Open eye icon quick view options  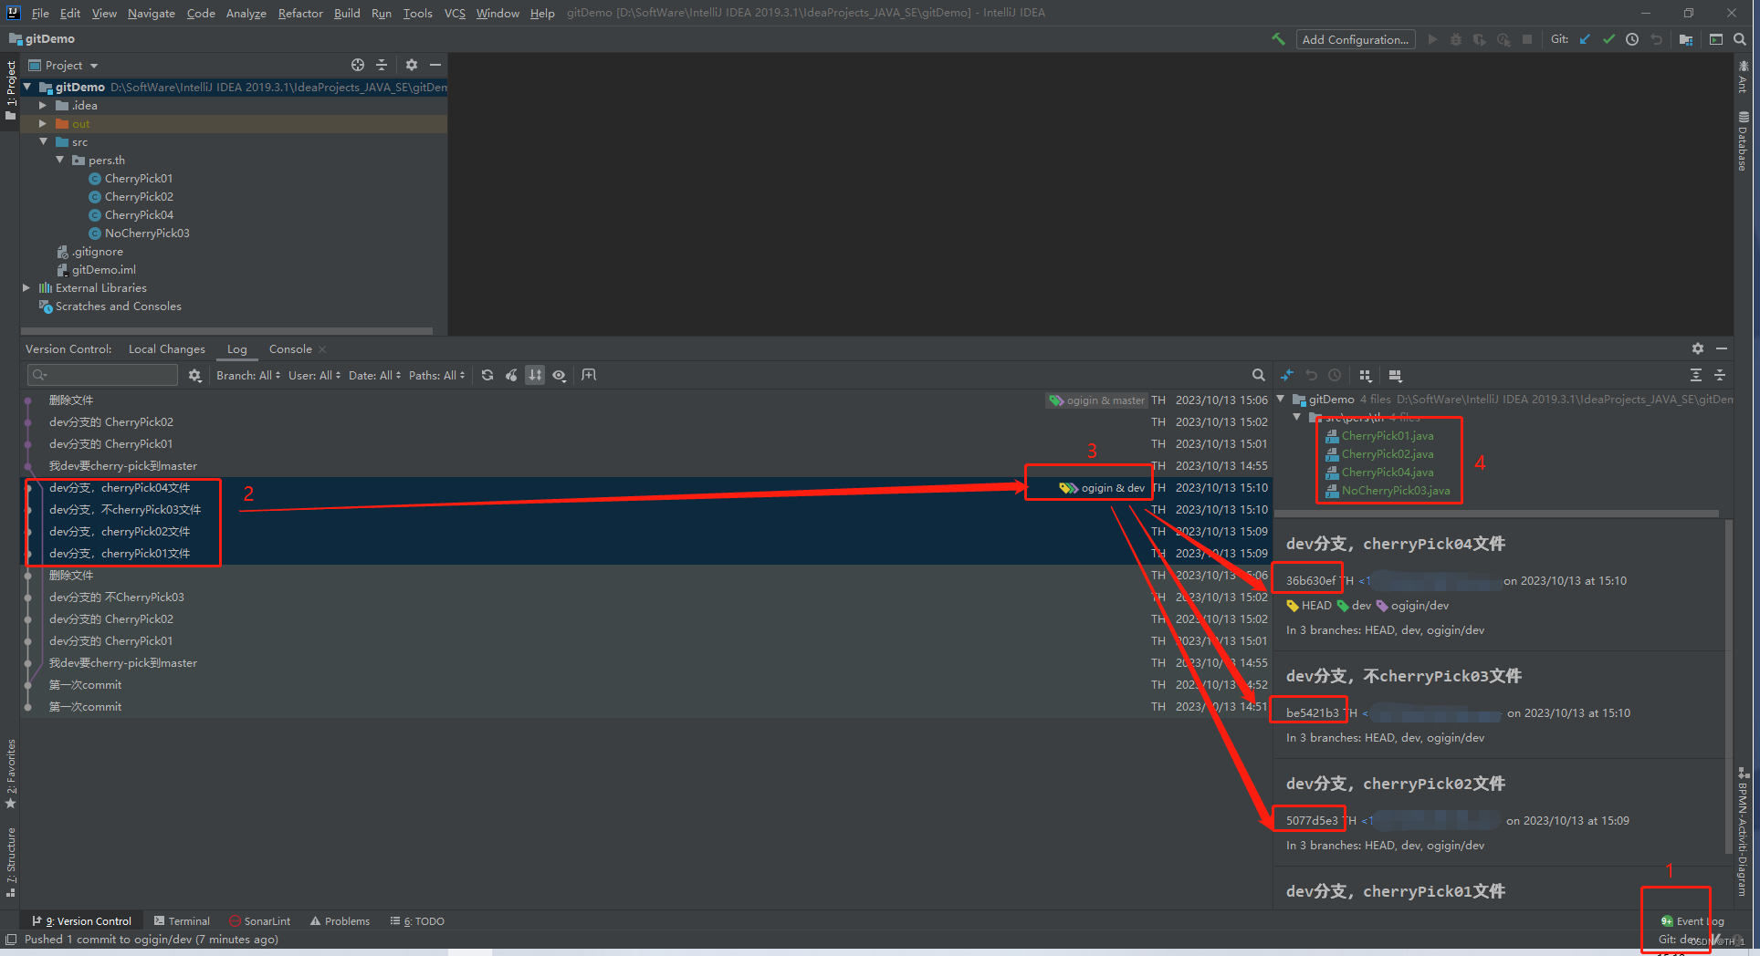pos(559,375)
